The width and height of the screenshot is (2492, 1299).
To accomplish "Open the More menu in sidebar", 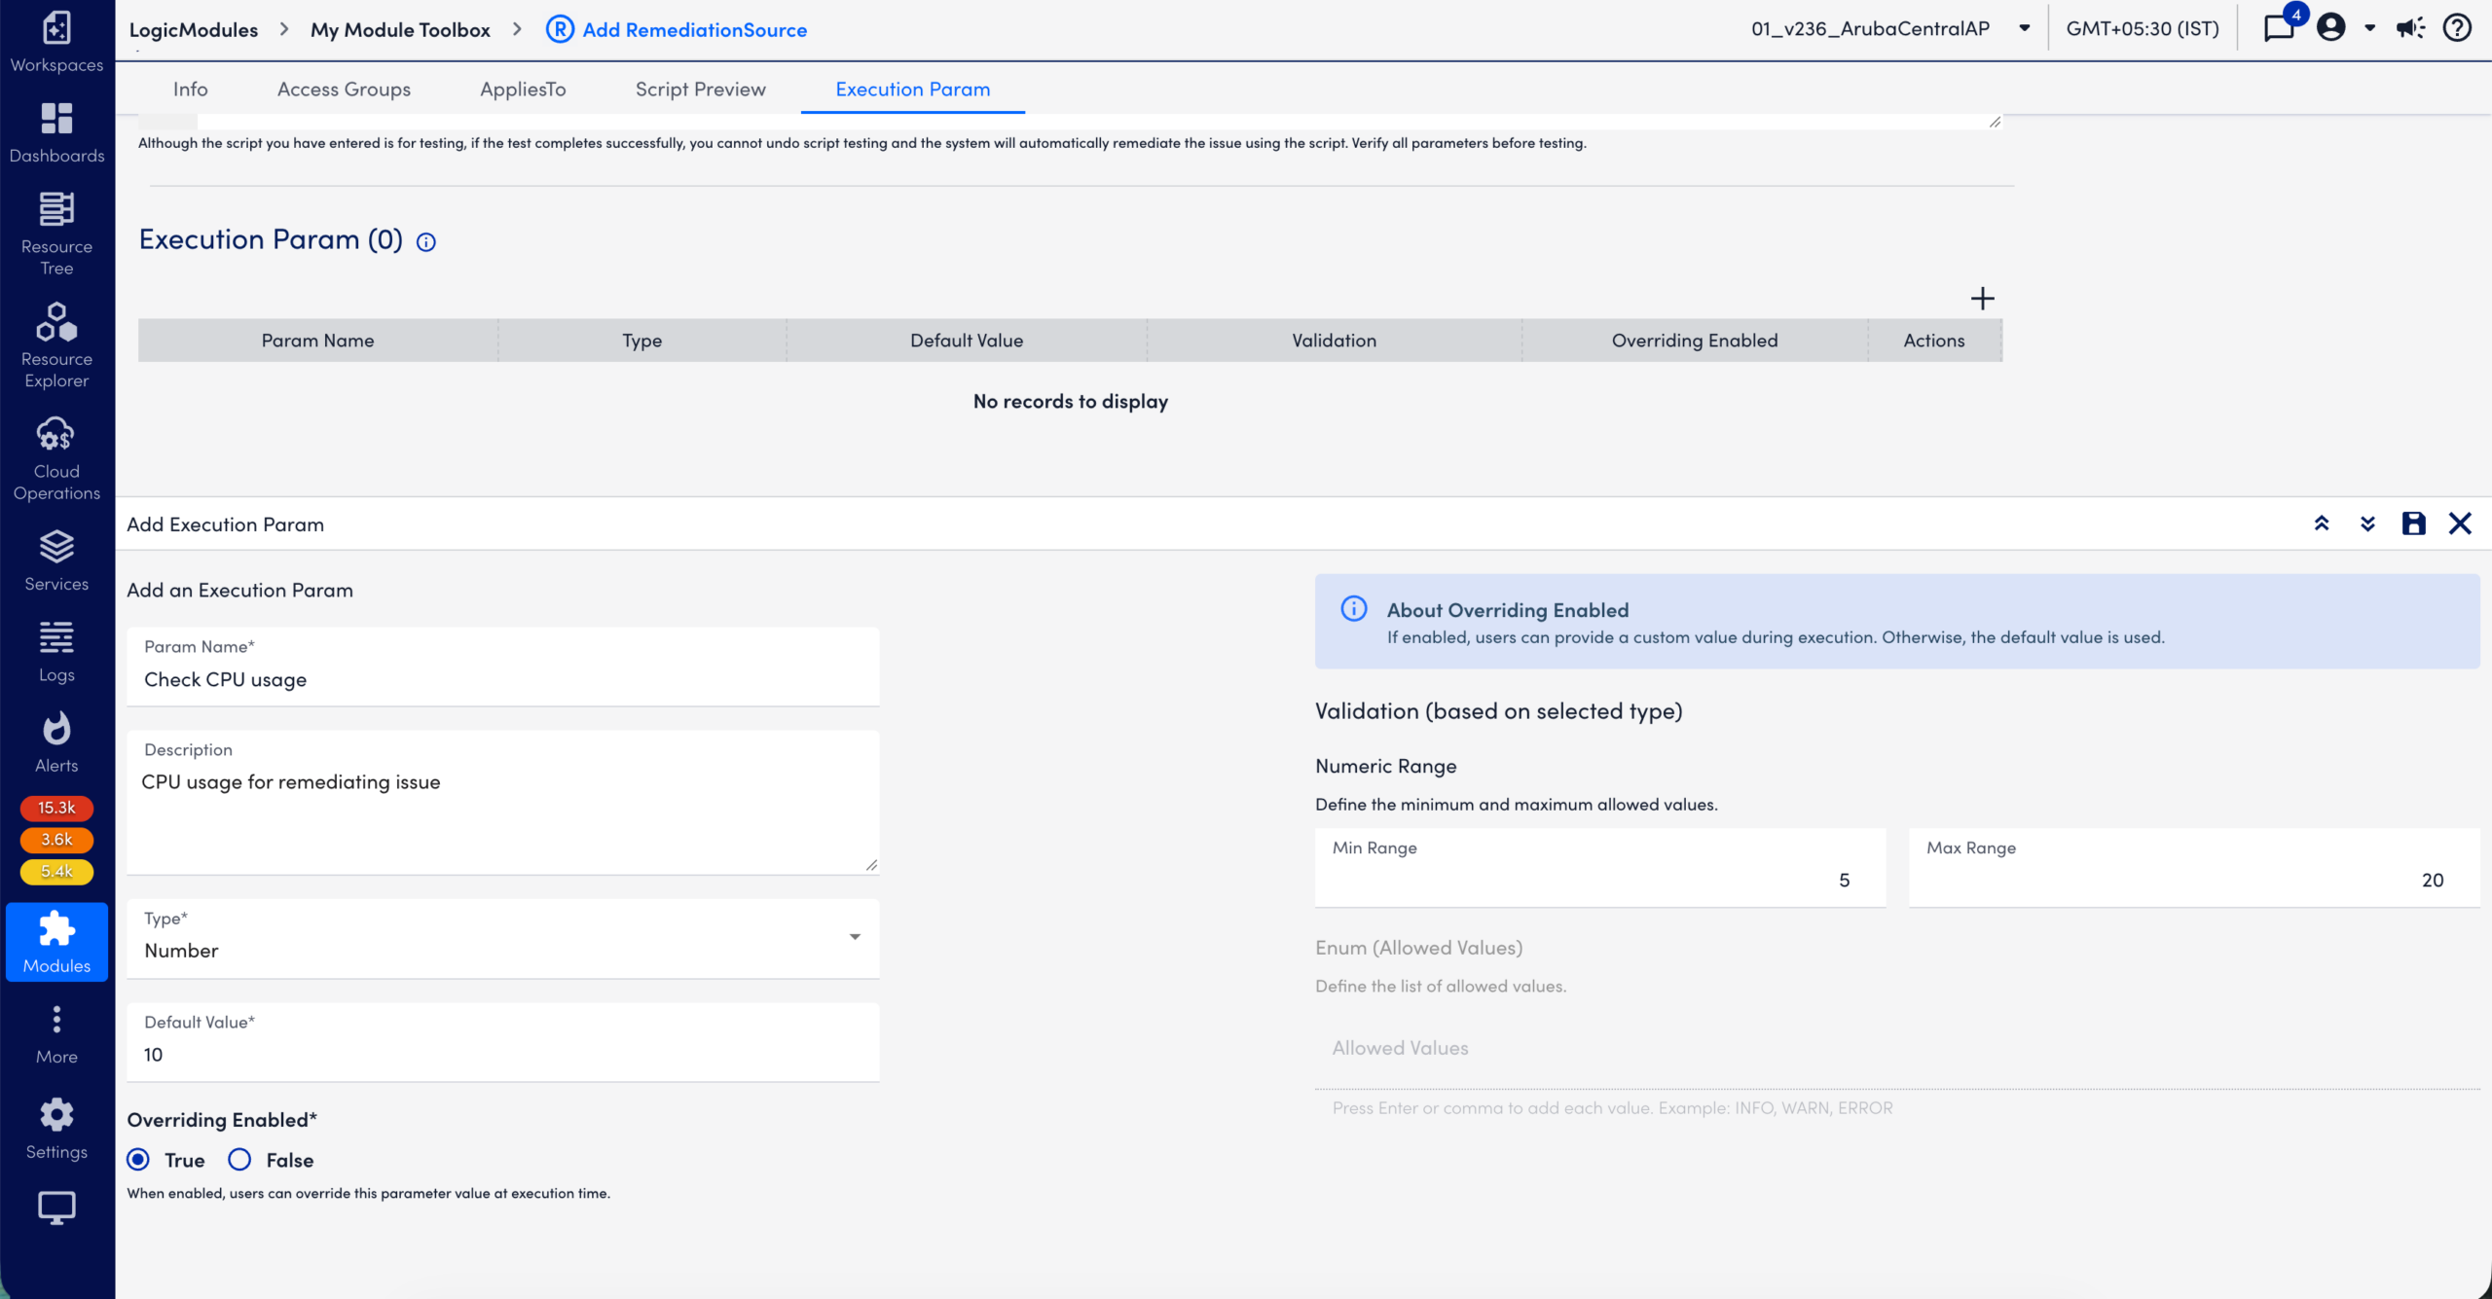I will (56, 1035).
